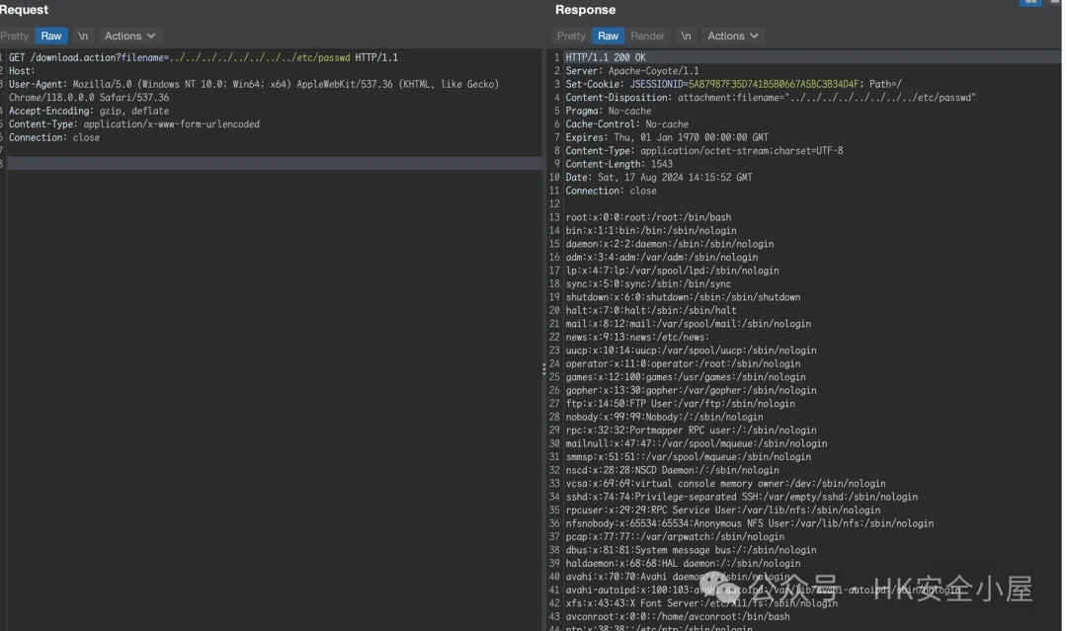Switch Request view to Pretty tab
The image size is (1067, 631).
[14, 36]
